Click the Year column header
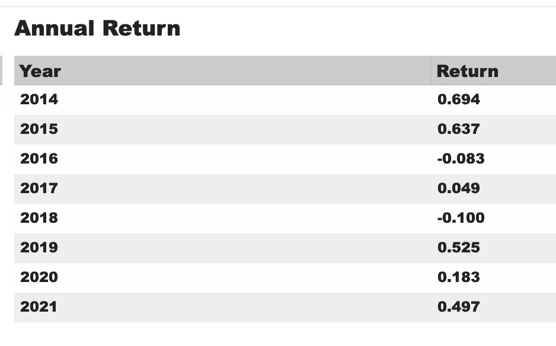This screenshot has height=346, width=556. (x=40, y=71)
